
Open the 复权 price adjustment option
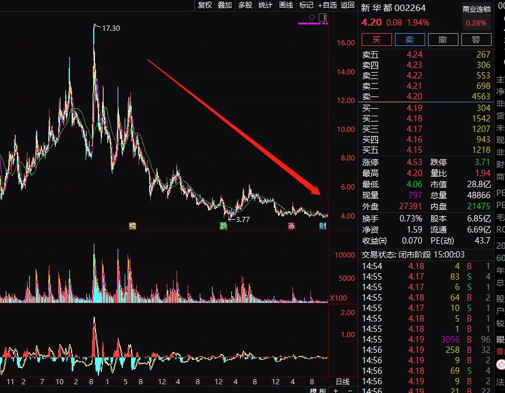point(205,5)
